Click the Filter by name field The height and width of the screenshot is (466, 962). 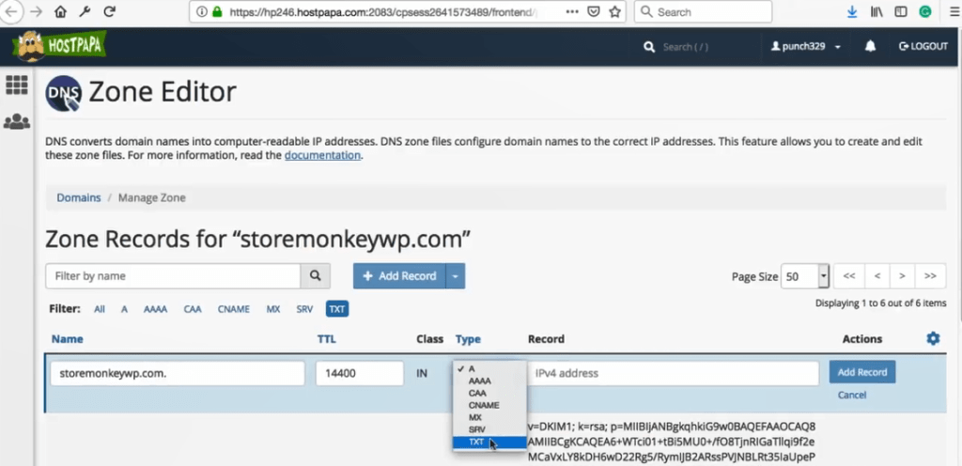pos(173,276)
